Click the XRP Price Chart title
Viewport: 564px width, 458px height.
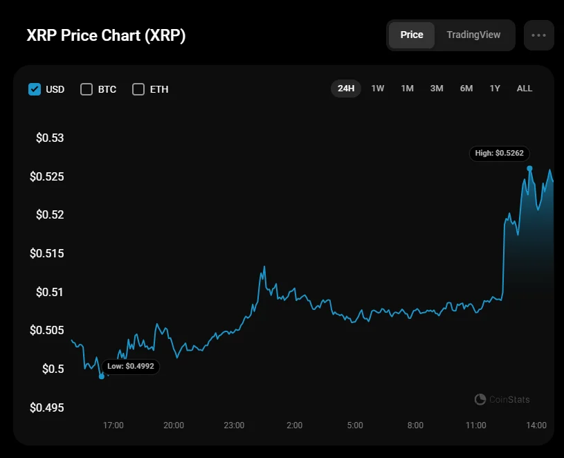(106, 36)
